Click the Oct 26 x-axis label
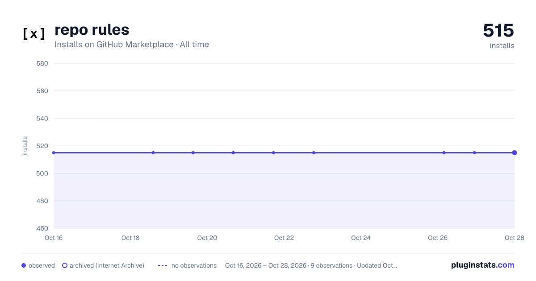The image size is (536, 281). coord(438,238)
